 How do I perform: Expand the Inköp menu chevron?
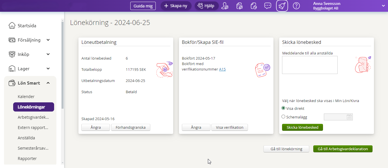click(x=48, y=54)
